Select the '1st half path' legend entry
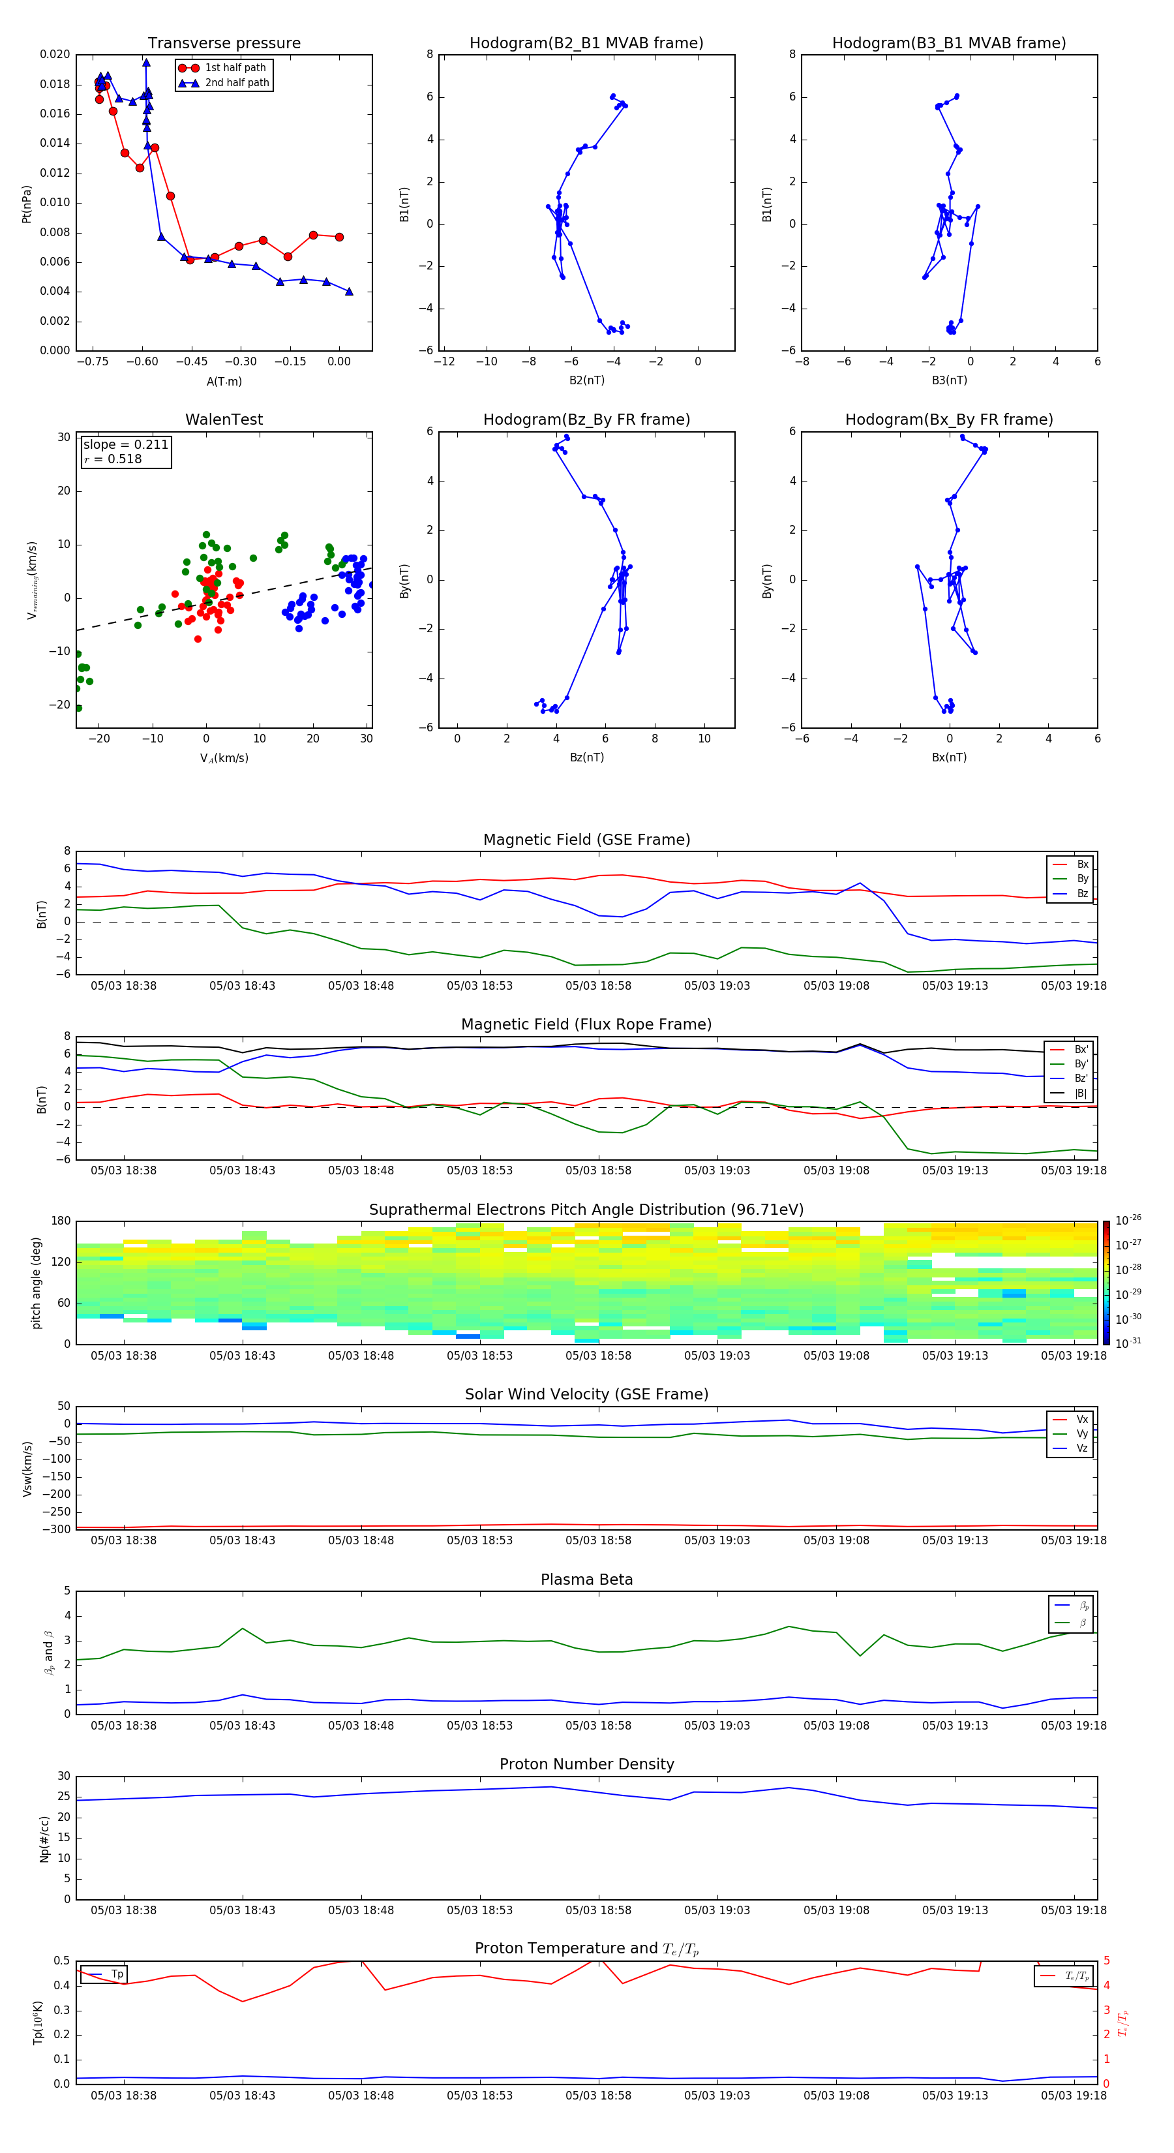Screen dimensions: 1174x2153 pos(222,68)
